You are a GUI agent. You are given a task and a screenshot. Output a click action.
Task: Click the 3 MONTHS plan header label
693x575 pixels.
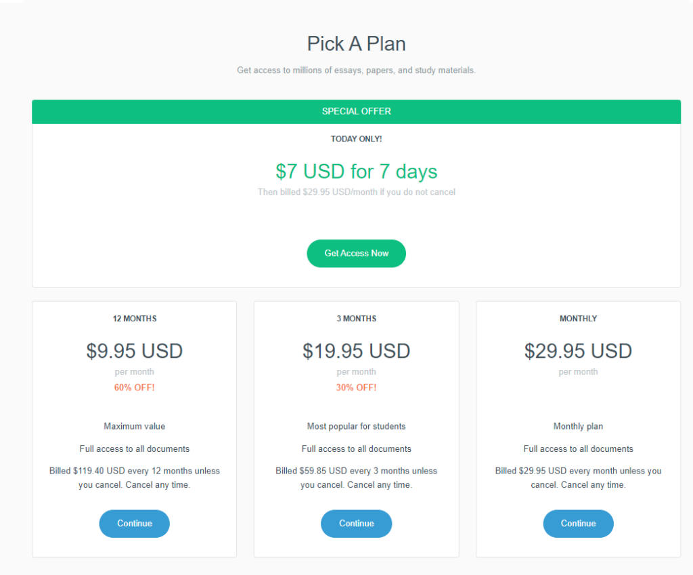click(x=356, y=318)
